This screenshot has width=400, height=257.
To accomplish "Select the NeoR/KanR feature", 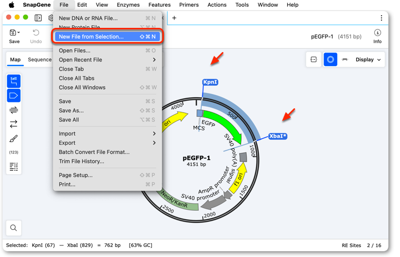I will [x=179, y=201].
